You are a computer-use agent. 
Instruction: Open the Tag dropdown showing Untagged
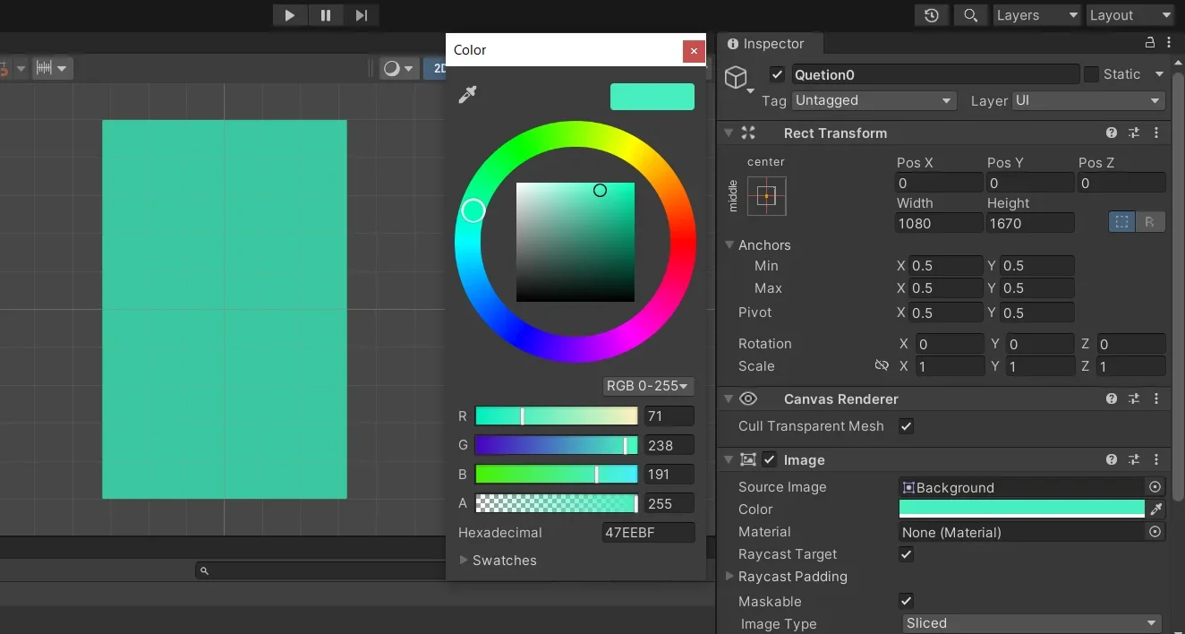tap(874, 100)
